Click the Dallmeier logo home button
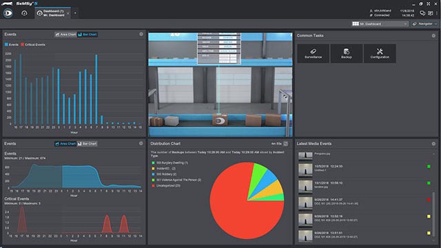 8,13
